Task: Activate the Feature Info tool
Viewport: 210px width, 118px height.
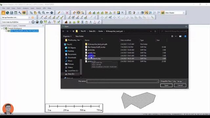Action: 78,13
